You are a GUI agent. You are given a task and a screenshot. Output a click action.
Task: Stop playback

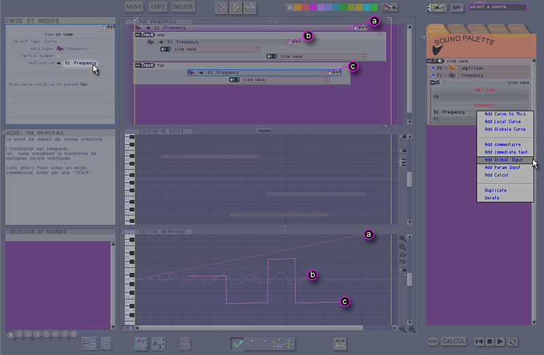[x=490, y=342]
